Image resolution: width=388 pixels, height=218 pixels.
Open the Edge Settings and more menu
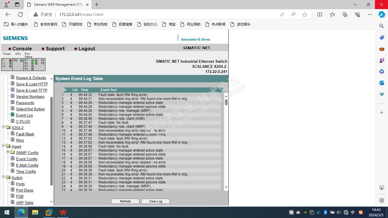click(x=370, y=14)
